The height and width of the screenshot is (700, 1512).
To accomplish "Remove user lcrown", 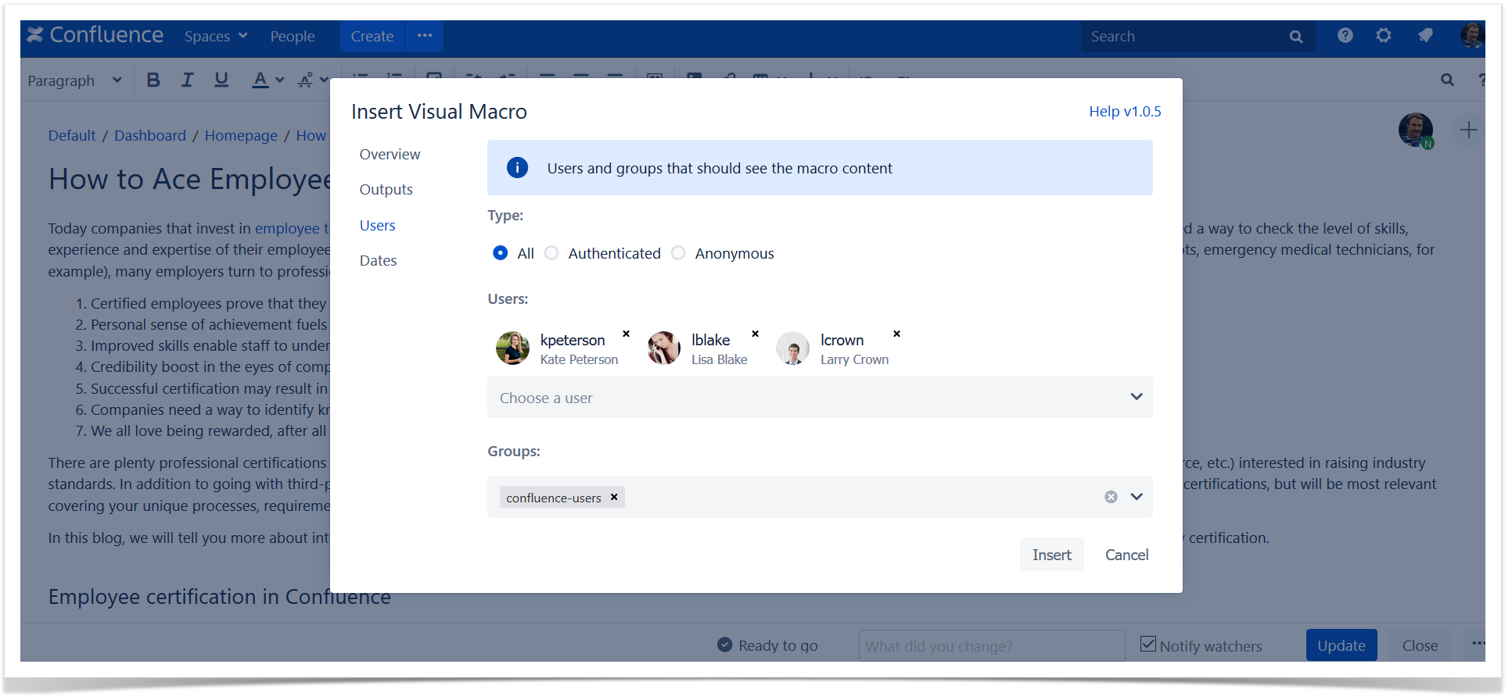I will 896,334.
